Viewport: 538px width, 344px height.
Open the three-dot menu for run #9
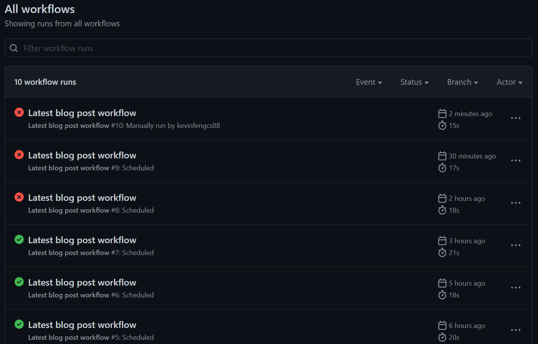click(516, 160)
